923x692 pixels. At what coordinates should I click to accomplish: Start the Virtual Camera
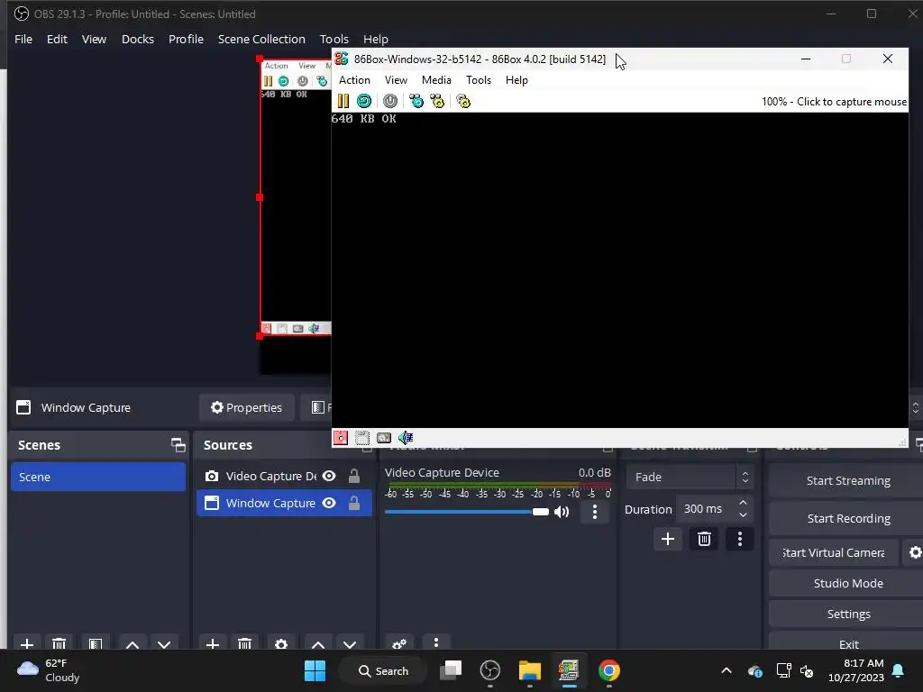click(x=834, y=552)
